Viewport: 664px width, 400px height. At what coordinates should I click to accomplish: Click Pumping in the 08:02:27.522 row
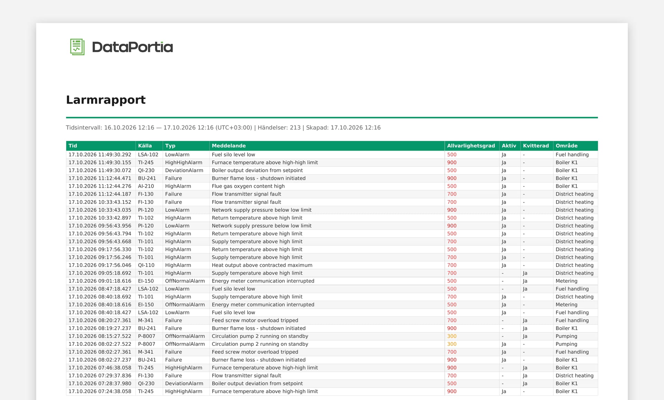[566, 344]
